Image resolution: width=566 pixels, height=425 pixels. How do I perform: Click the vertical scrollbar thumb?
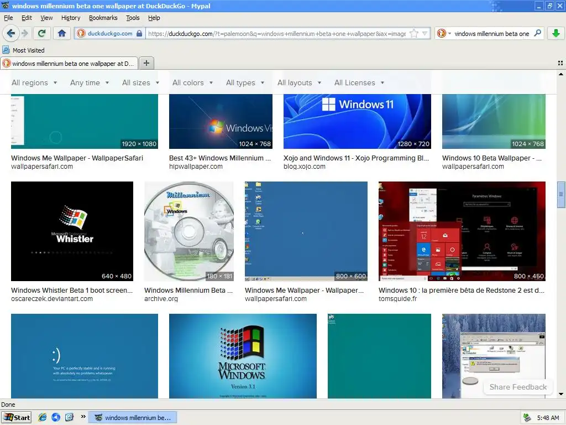[x=561, y=194]
